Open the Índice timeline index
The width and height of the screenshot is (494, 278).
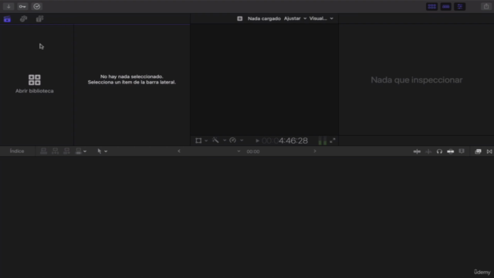pos(17,151)
